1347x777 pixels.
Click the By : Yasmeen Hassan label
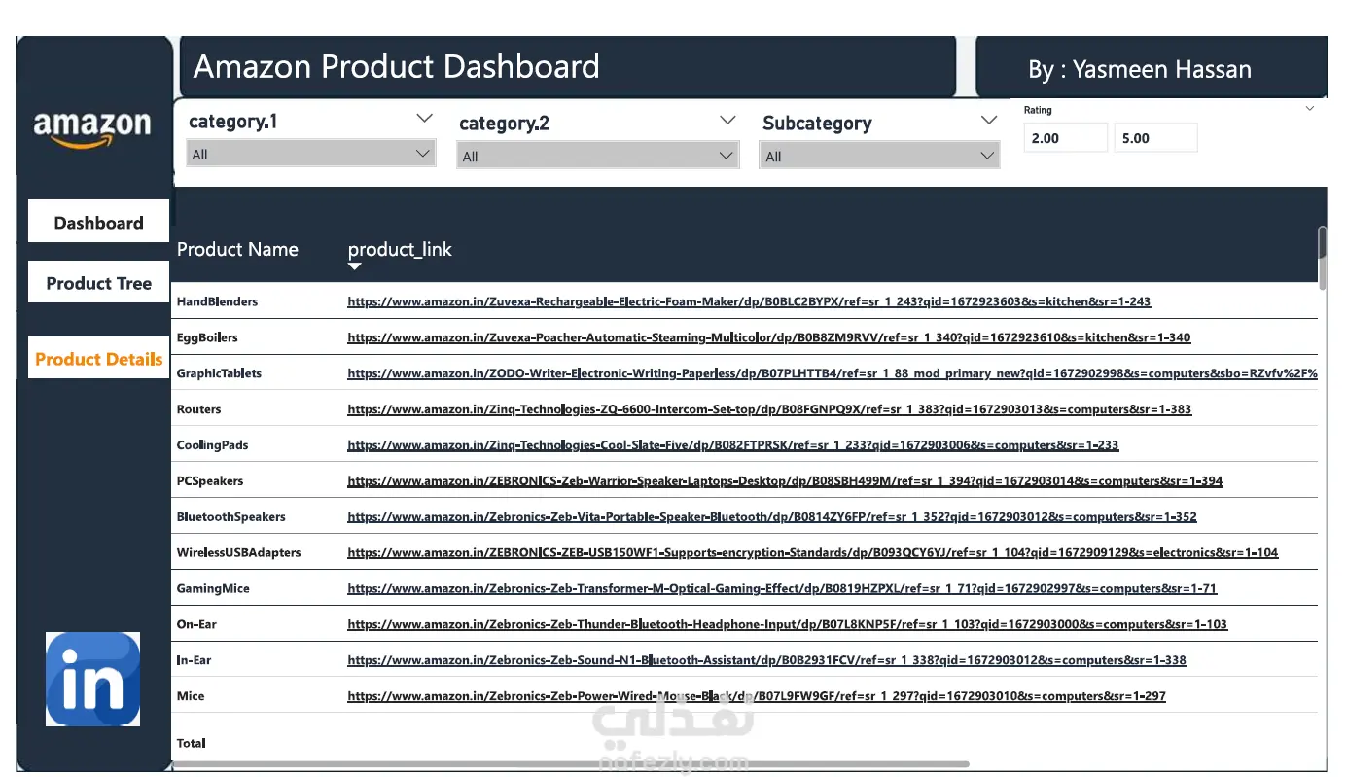1140,70
